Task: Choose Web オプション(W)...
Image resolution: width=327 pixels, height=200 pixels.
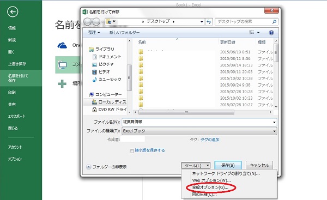Action: [211, 180]
